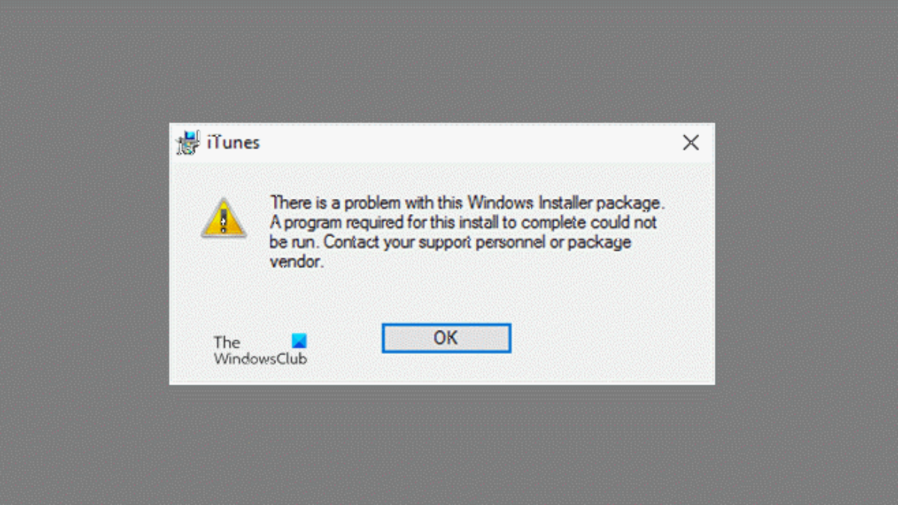Click the yellow warning triangle icon

pyautogui.click(x=224, y=218)
